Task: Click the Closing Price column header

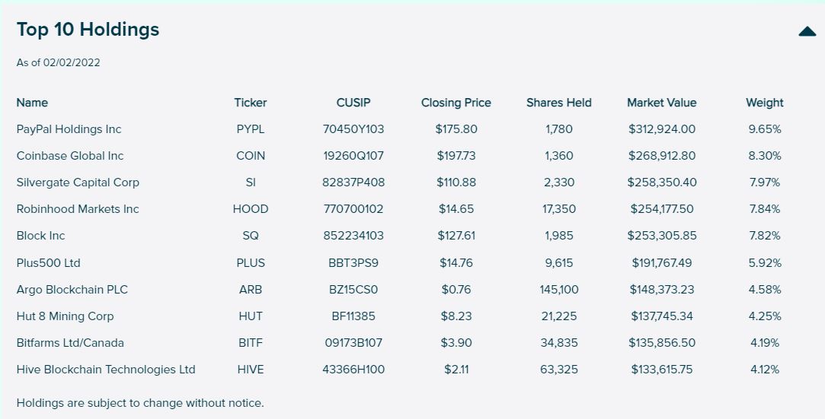Action: tap(456, 103)
